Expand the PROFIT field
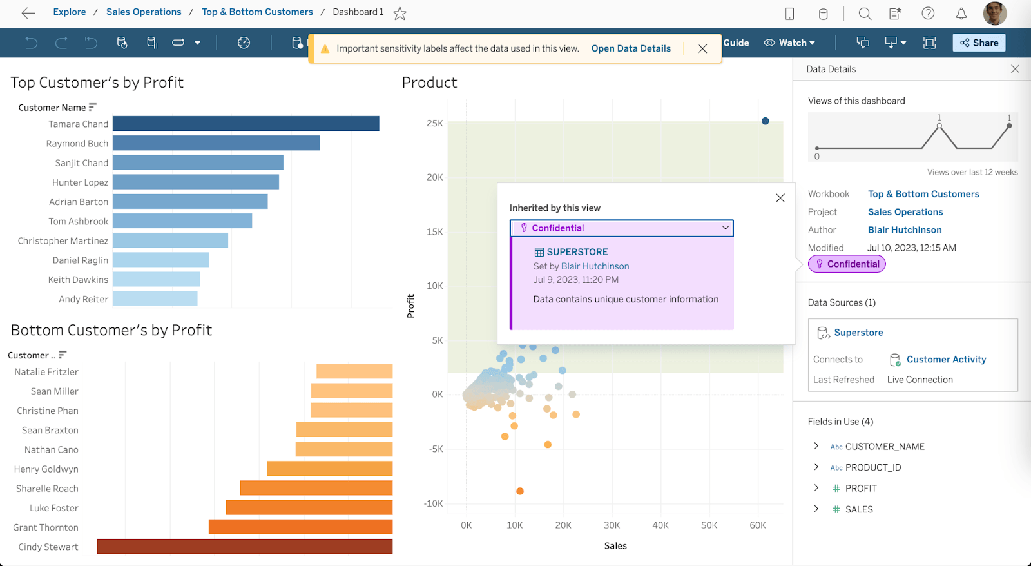 coord(816,488)
